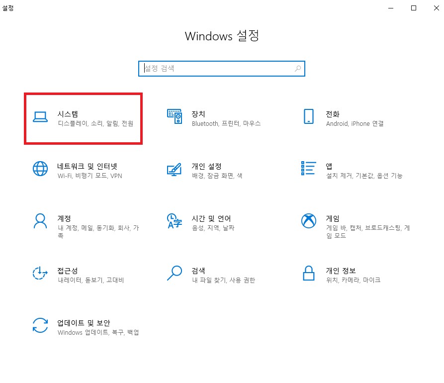Select the 검색 magnifier category icon
This screenshot has width=444, height=383.
coord(175,273)
